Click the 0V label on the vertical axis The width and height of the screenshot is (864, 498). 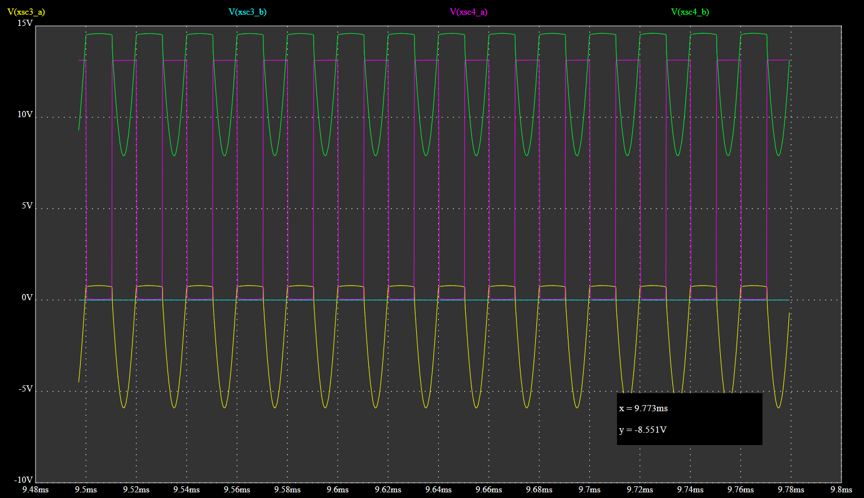click(x=27, y=297)
